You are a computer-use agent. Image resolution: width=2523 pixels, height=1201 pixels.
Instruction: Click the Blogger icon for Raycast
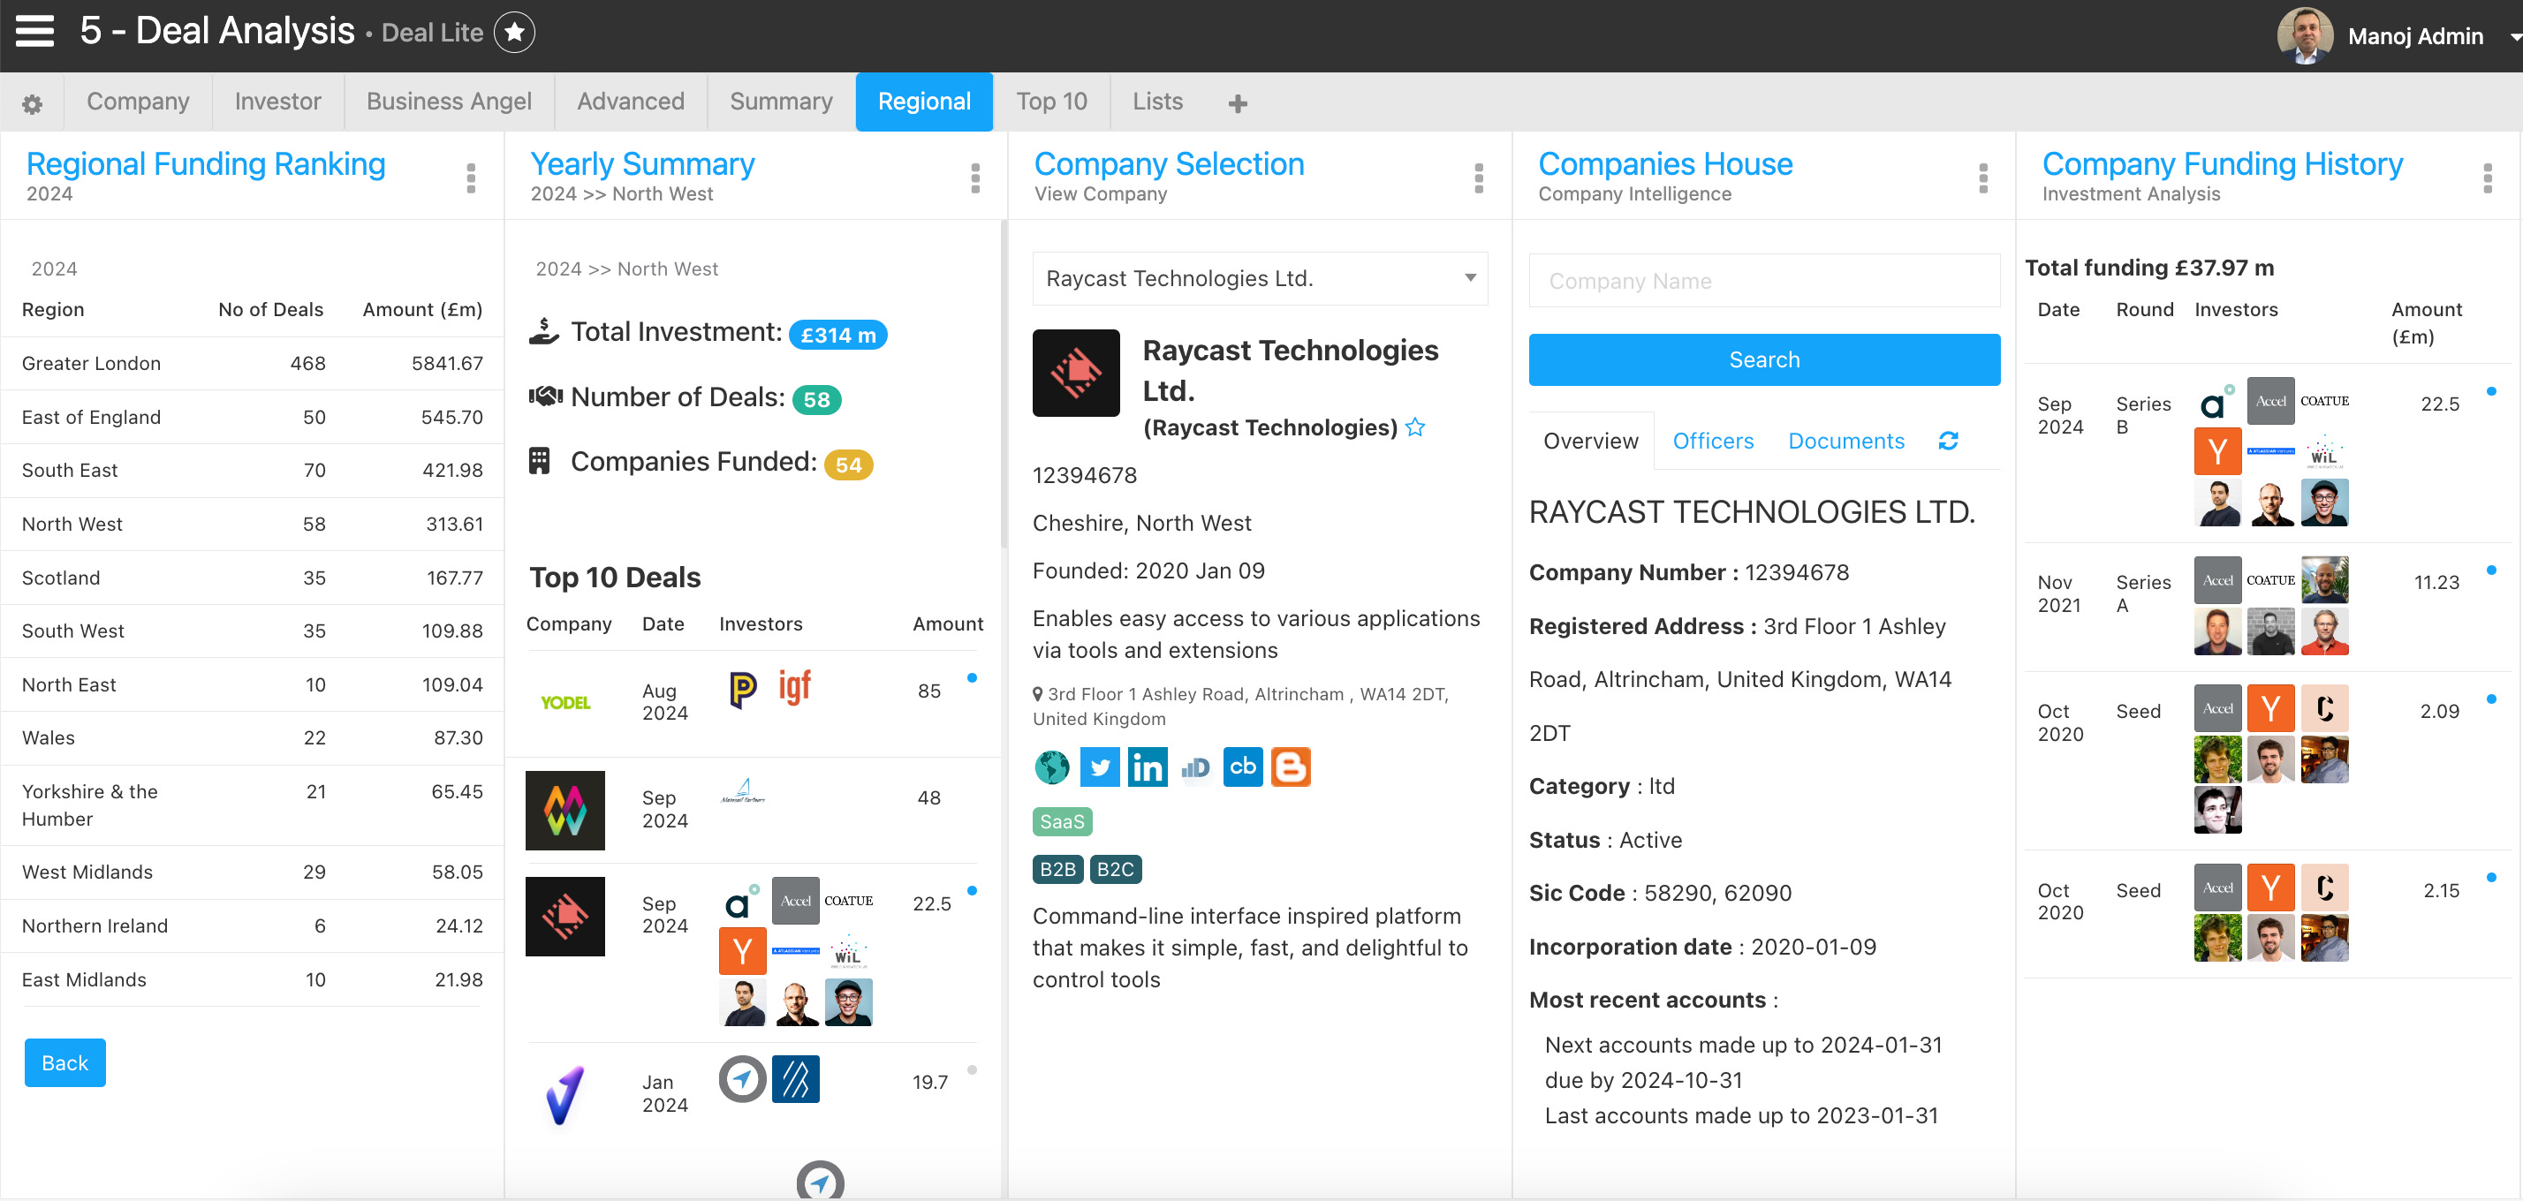(x=1290, y=767)
